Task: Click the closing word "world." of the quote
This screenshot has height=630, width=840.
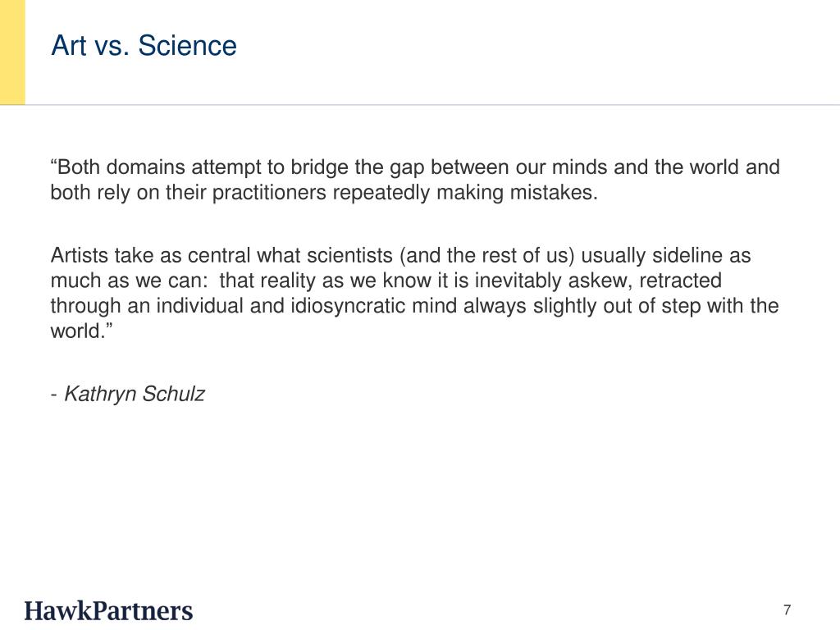Action: (81, 331)
